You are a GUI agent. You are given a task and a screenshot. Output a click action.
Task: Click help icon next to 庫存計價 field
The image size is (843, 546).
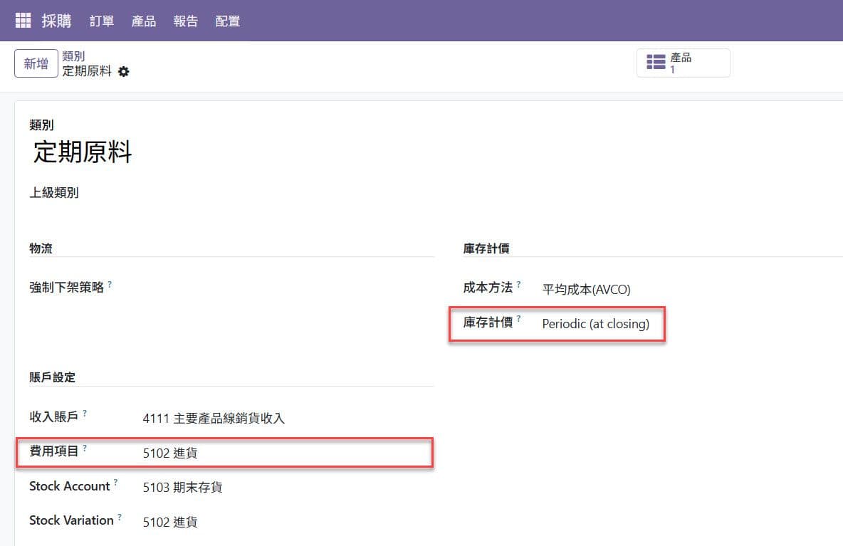coord(519,319)
